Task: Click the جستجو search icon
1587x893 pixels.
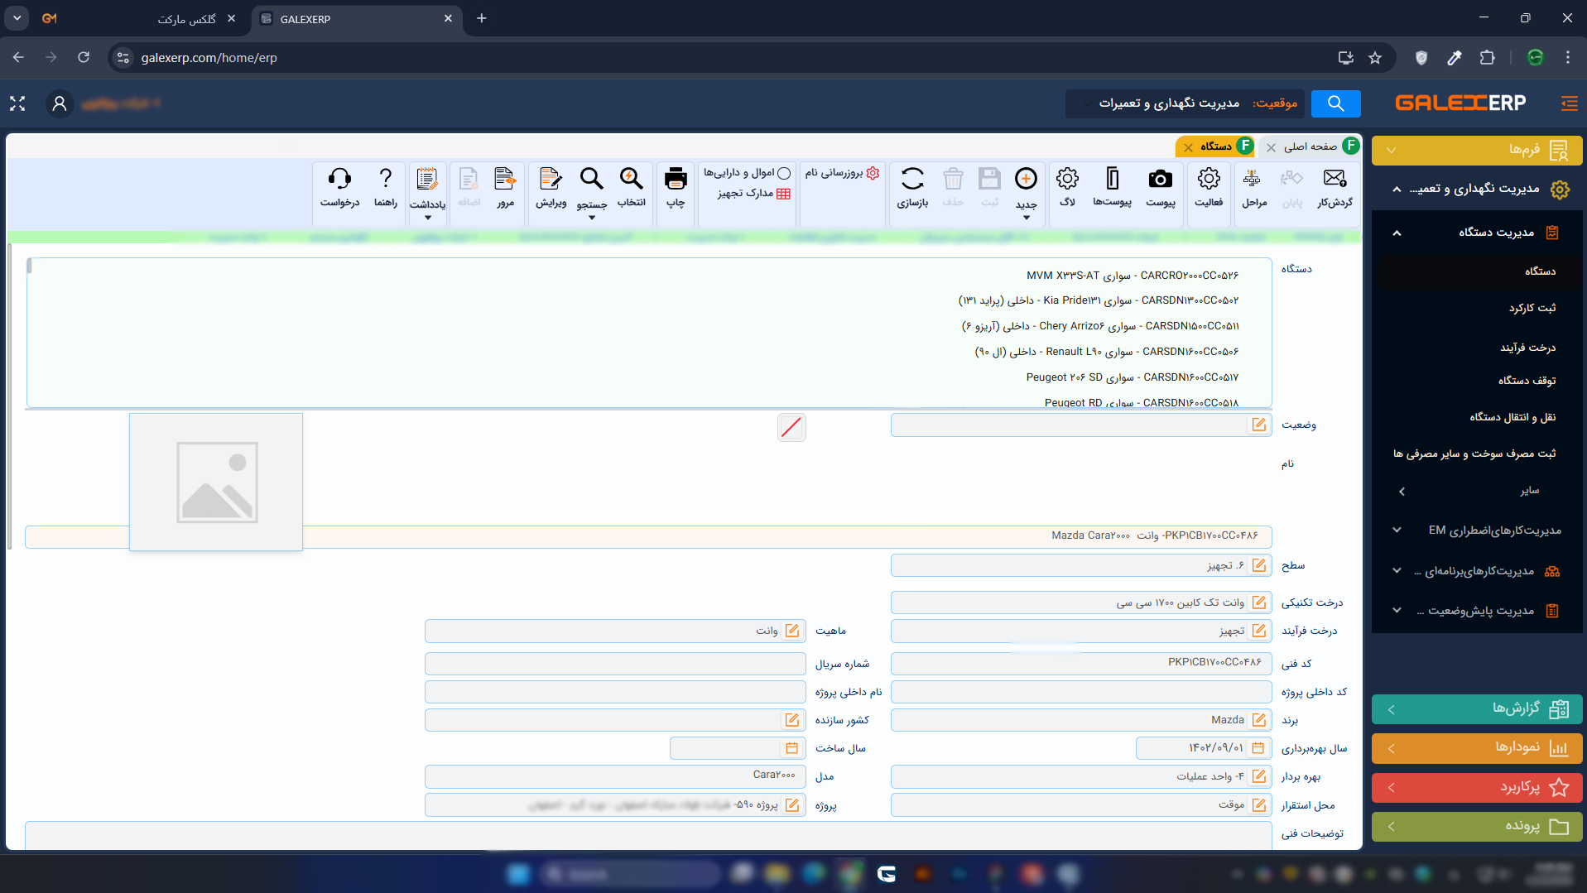Action: tap(591, 189)
